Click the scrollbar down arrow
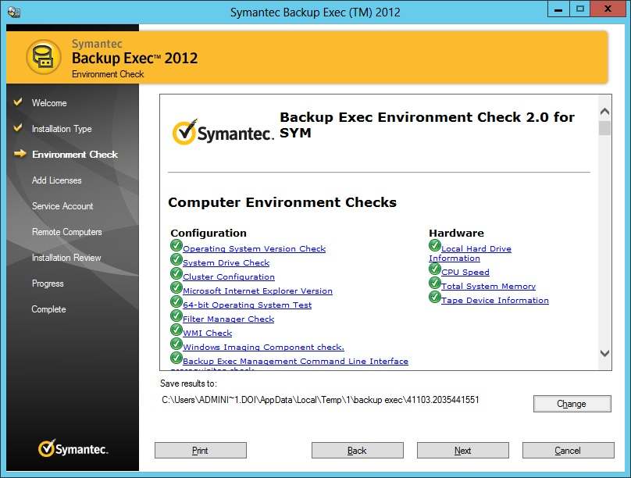This screenshot has height=478, width=631. tap(605, 353)
